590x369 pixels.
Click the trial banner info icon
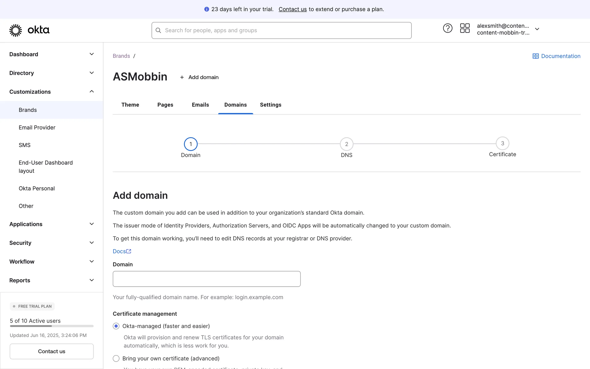(206, 9)
